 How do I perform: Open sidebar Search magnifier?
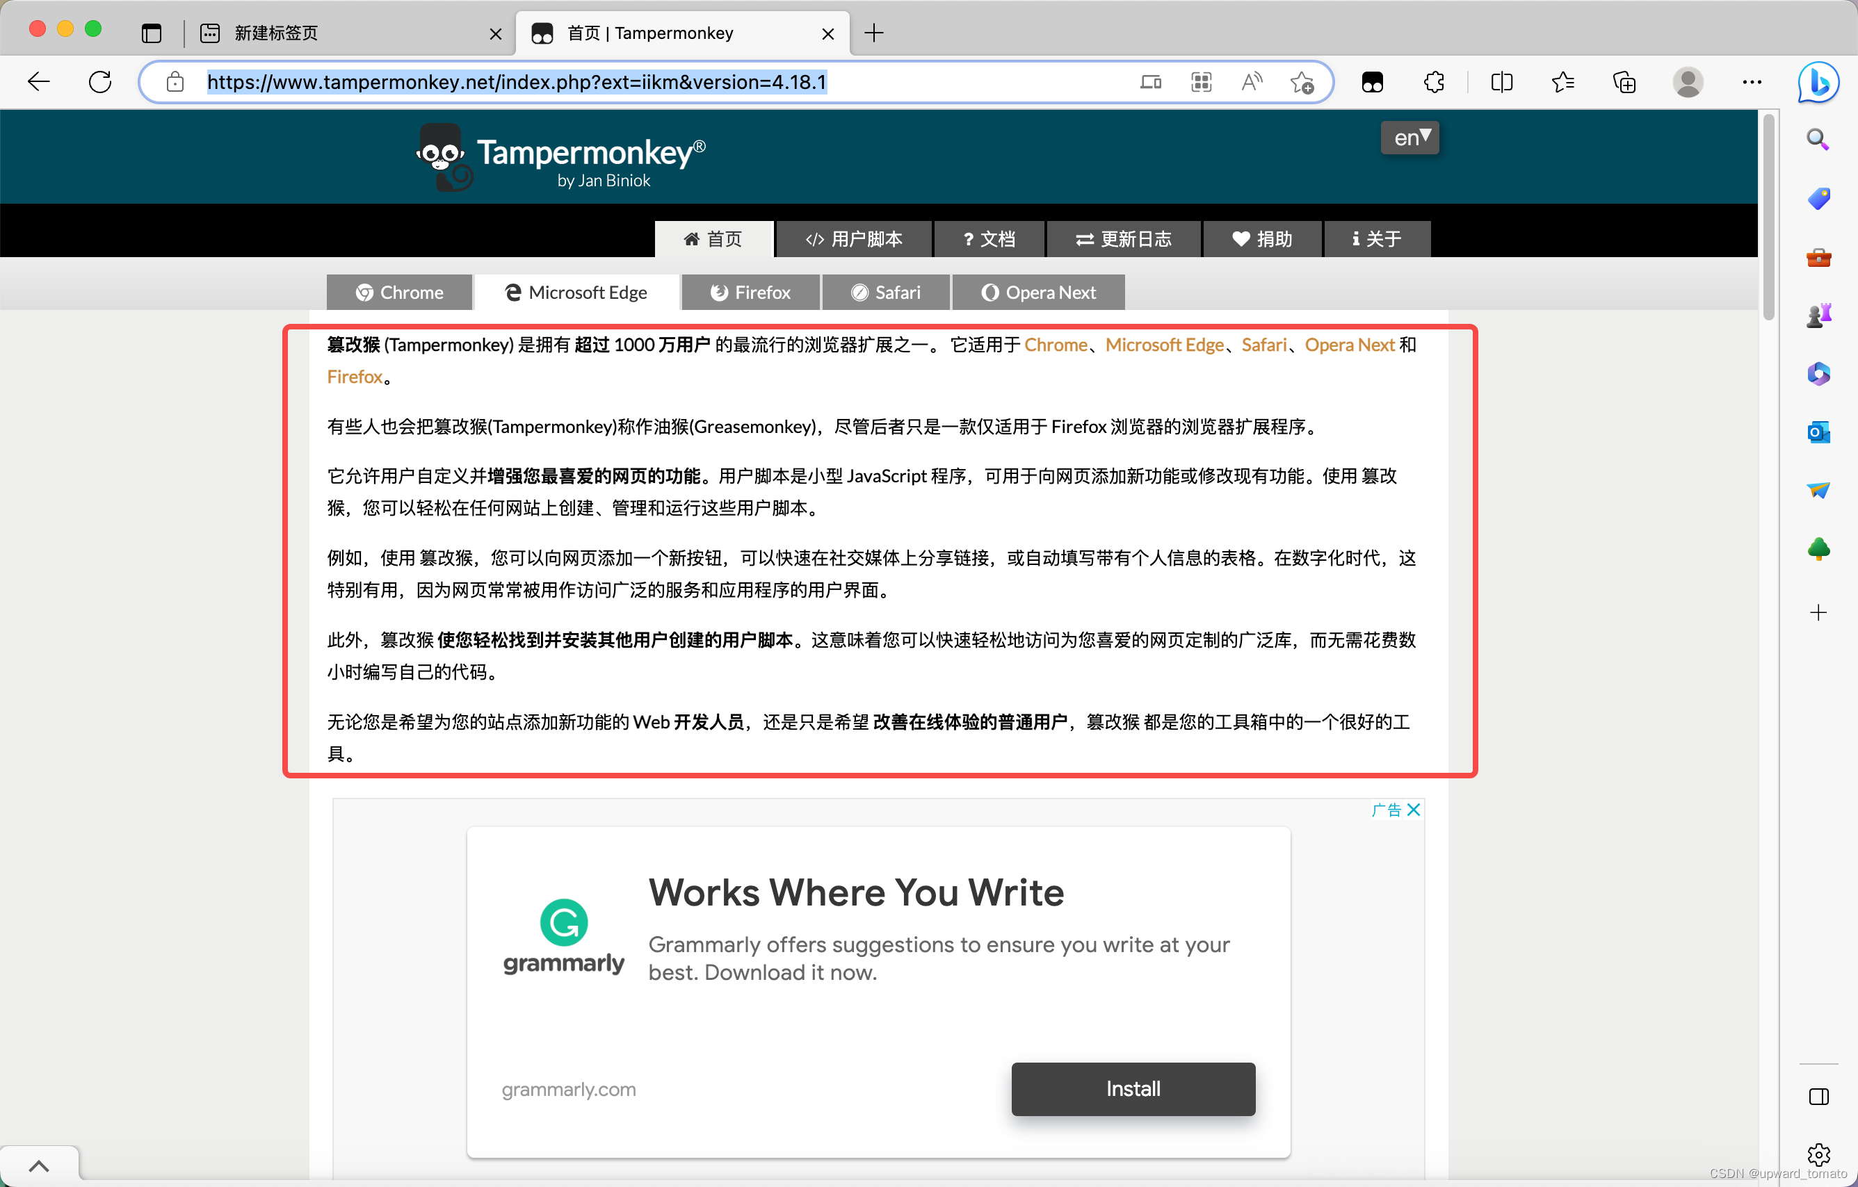pyautogui.click(x=1818, y=140)
